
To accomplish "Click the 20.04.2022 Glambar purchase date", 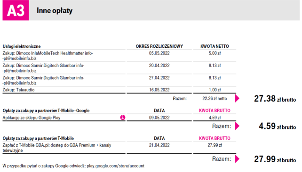I will coord(159,66).
